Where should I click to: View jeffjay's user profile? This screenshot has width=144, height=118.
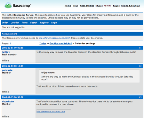pyautogui.click(x=6, y=52)
